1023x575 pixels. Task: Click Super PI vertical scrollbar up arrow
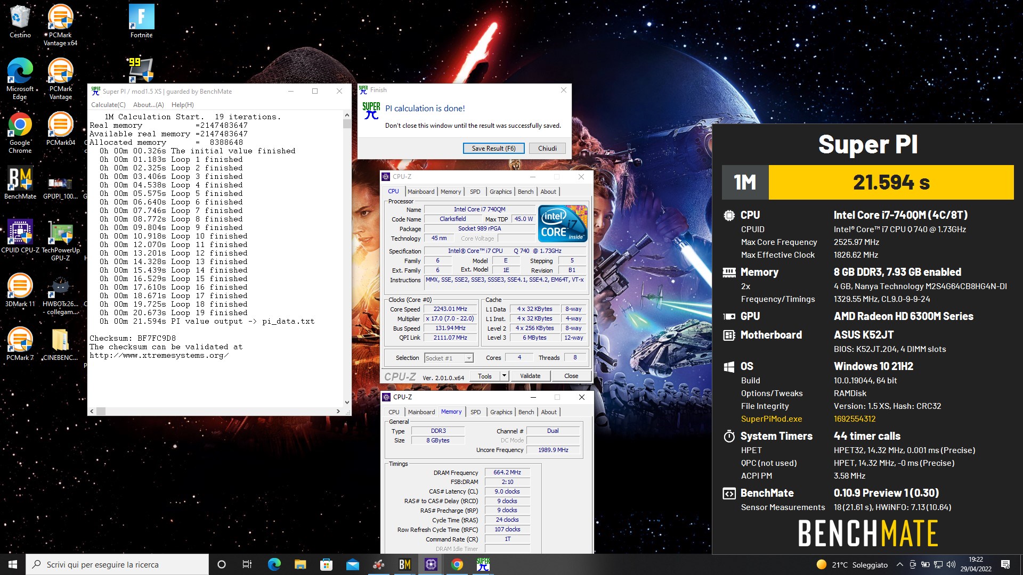347,114
